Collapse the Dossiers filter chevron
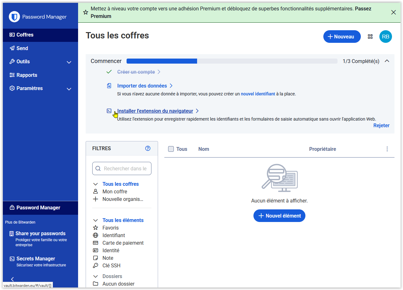This screenshot has height=290, width=403. click(95, 276)
